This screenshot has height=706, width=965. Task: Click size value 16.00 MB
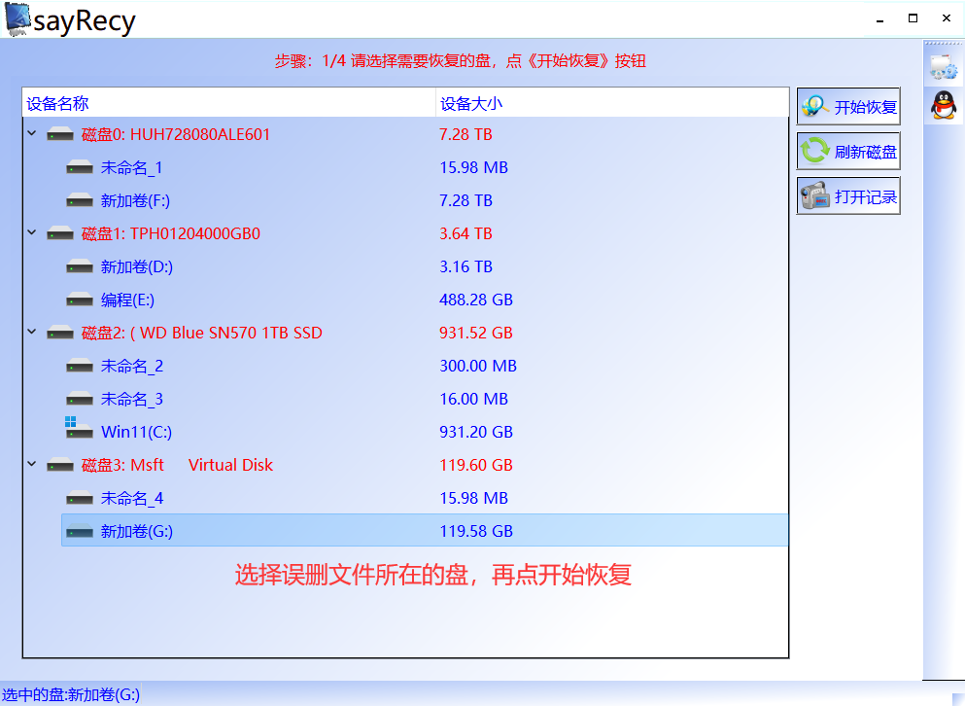(474, 400)
